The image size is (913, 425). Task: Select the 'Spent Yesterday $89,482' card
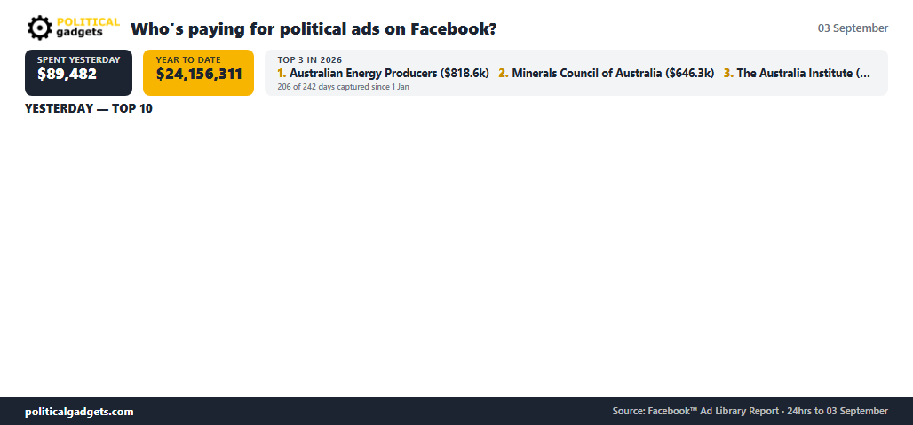(79, 73)
